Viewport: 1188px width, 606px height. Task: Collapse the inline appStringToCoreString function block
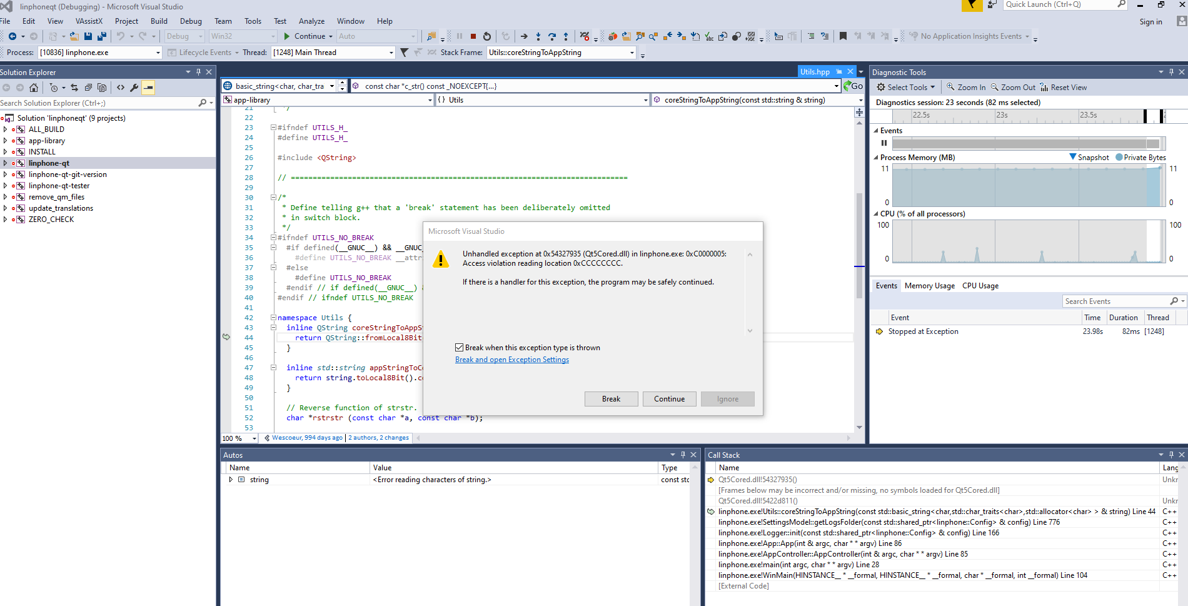[273, 368]
